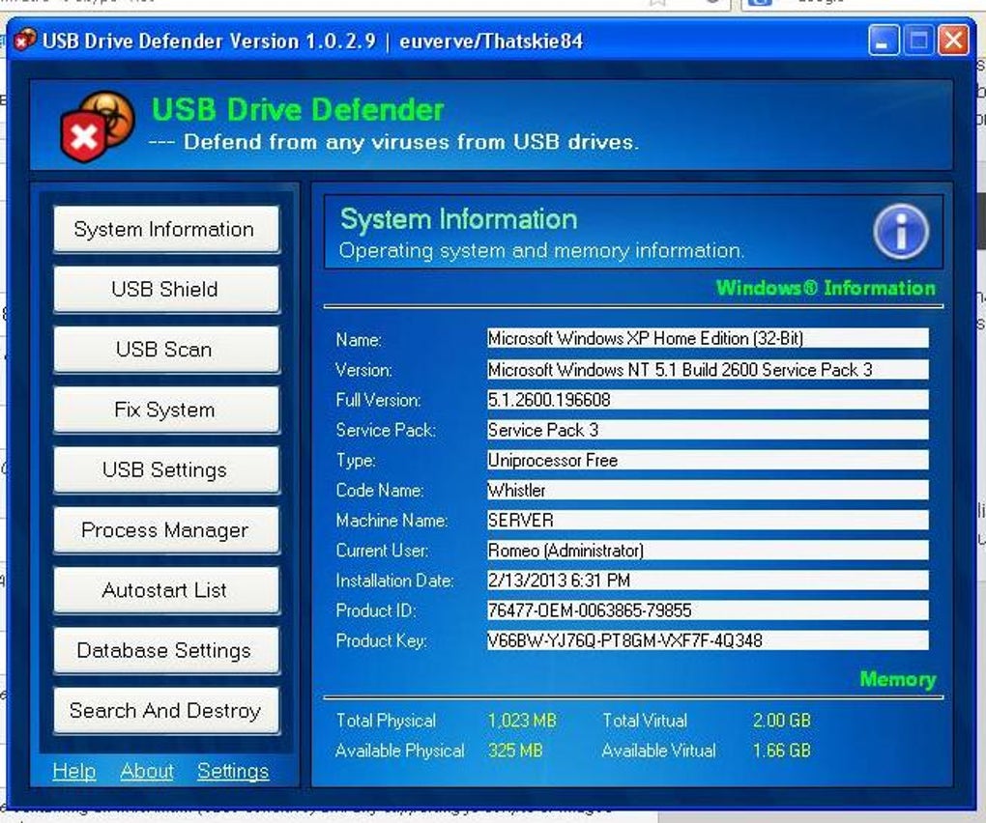Click the Product ID field
Image resolution: width=986 pixels, height=823 pixels.
708,610
